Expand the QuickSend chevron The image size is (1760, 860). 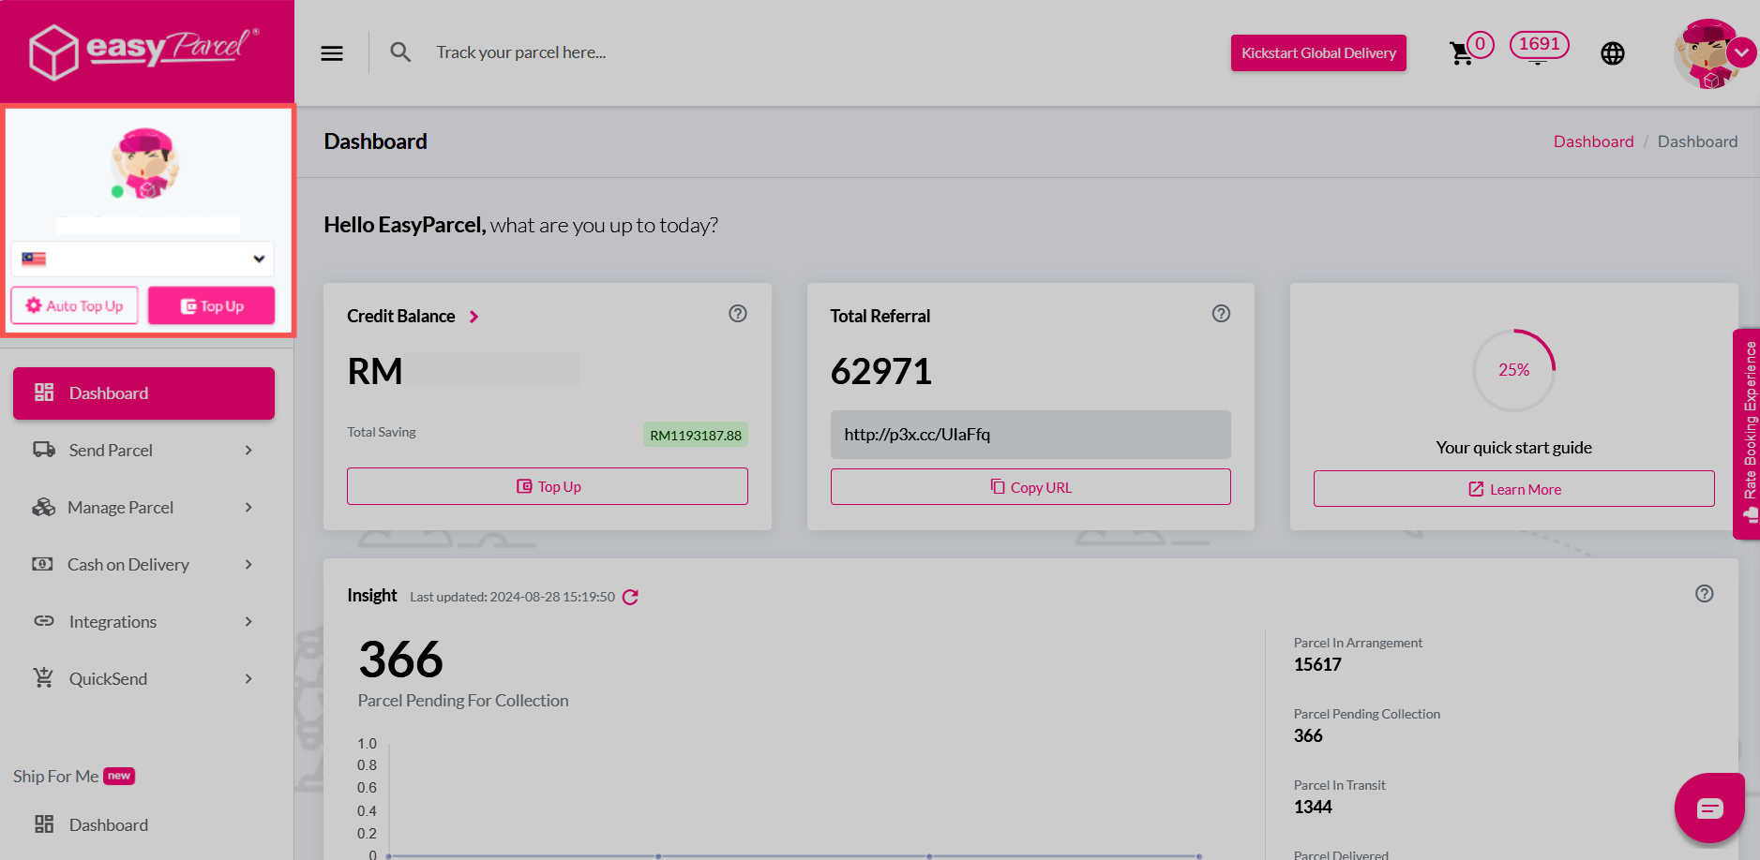pyautogui.click(x=248, y=679)
